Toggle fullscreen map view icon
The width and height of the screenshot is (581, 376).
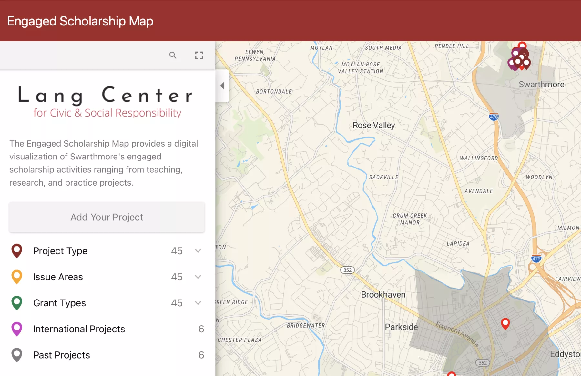pos(199,55)
